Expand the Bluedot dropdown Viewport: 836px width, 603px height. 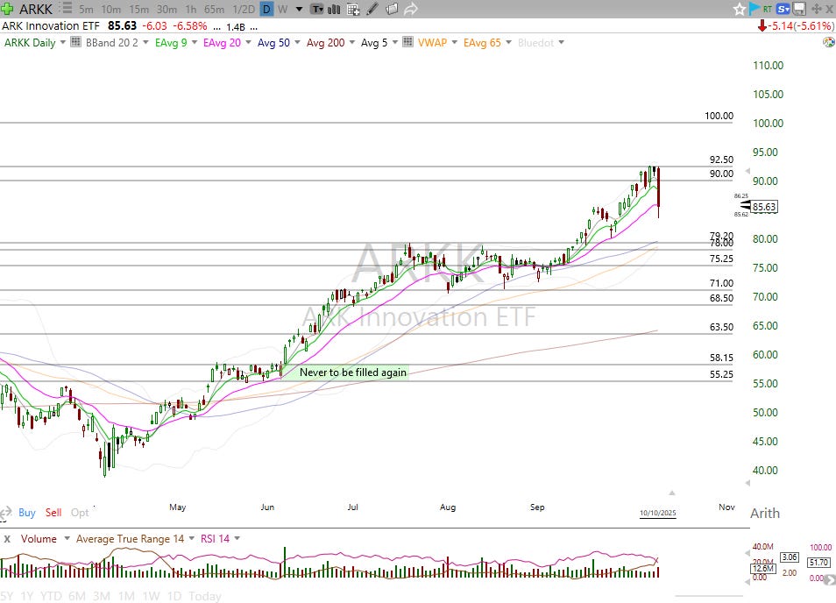click(x=562, y=42)
